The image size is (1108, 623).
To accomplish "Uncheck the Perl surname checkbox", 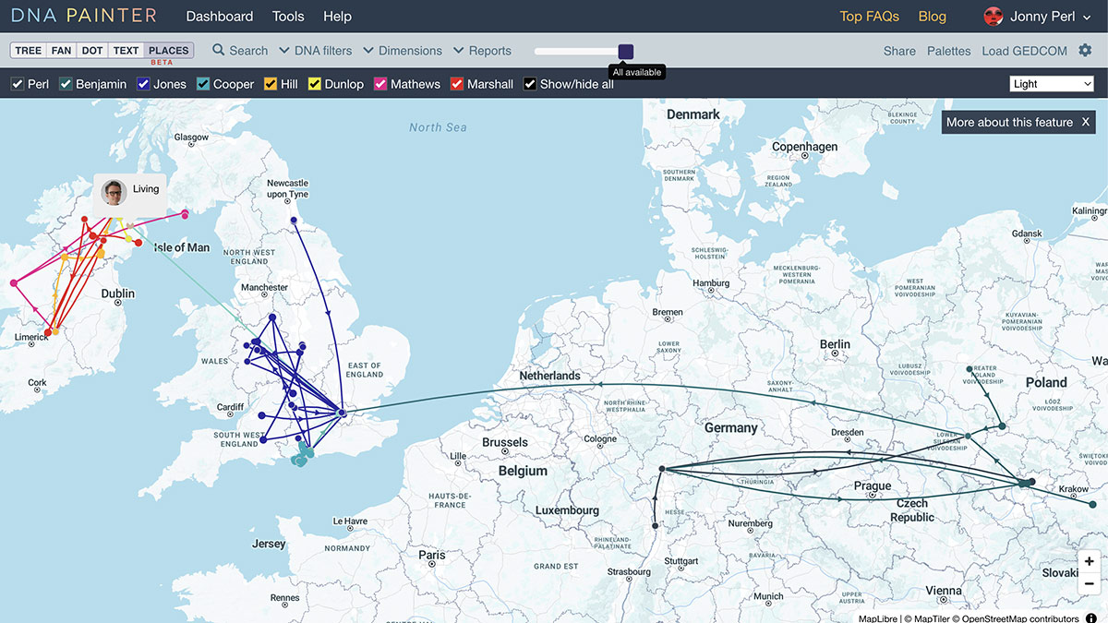I will (x=18, y=84).
